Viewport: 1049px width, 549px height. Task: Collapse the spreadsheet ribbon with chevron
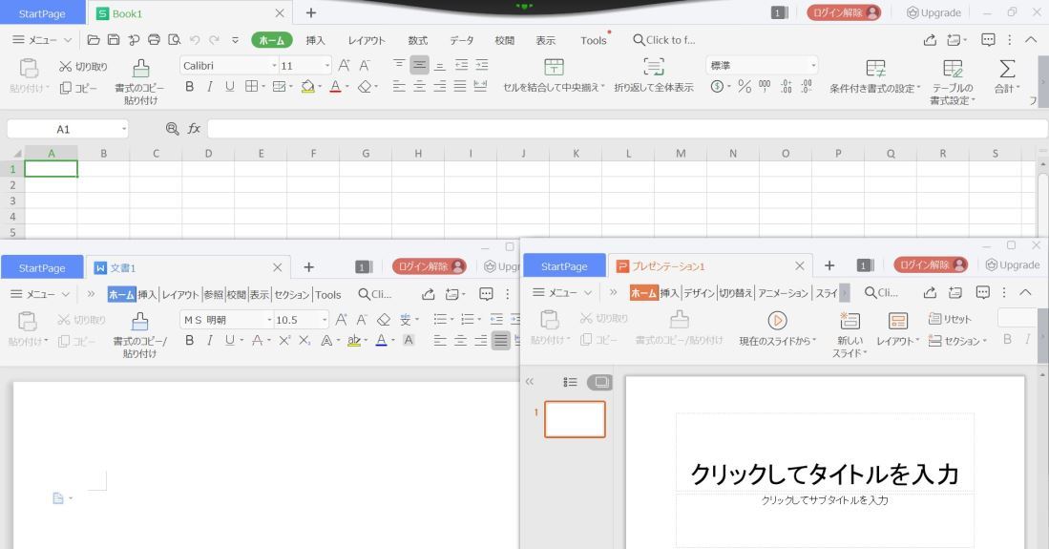click(x=1031, y=40)
